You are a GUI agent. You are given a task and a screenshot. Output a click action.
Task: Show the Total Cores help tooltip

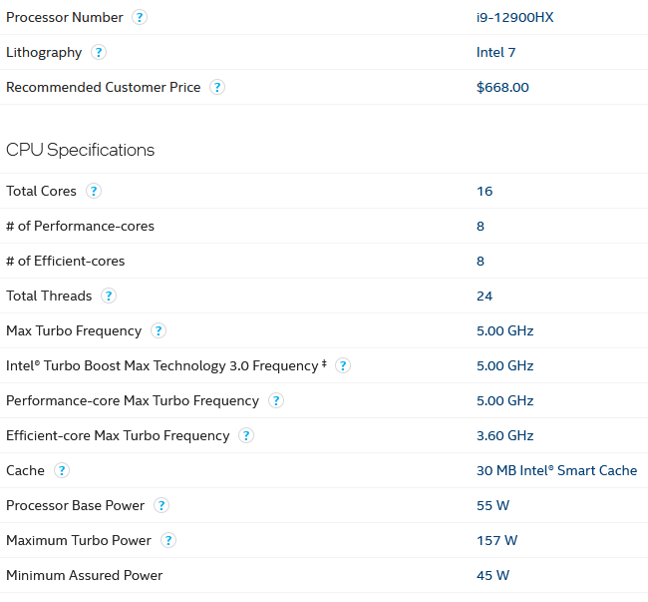click(94, 192)
